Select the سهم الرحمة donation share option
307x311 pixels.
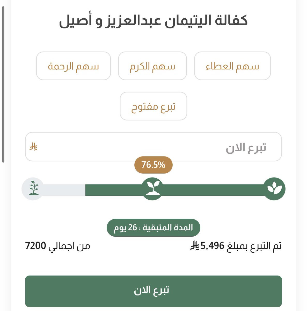click(74, 66)
